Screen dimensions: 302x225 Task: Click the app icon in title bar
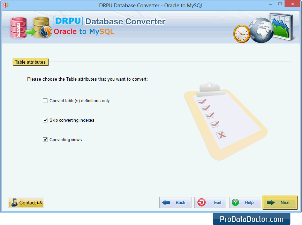click(6, 5)
